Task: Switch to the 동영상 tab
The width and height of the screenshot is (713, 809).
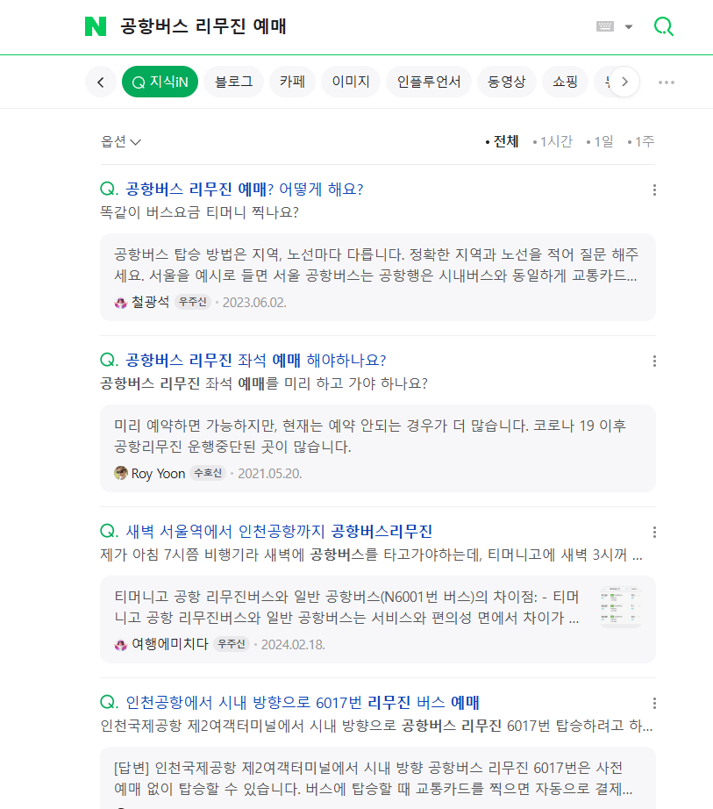Action: pyautogui.click(x=507, y=82)
